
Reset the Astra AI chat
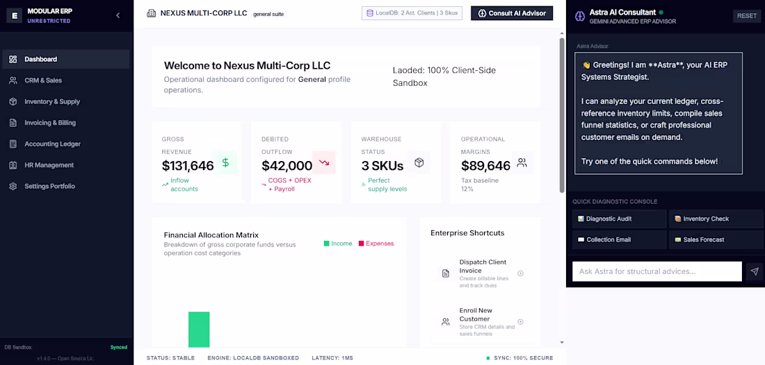[746, 16]
